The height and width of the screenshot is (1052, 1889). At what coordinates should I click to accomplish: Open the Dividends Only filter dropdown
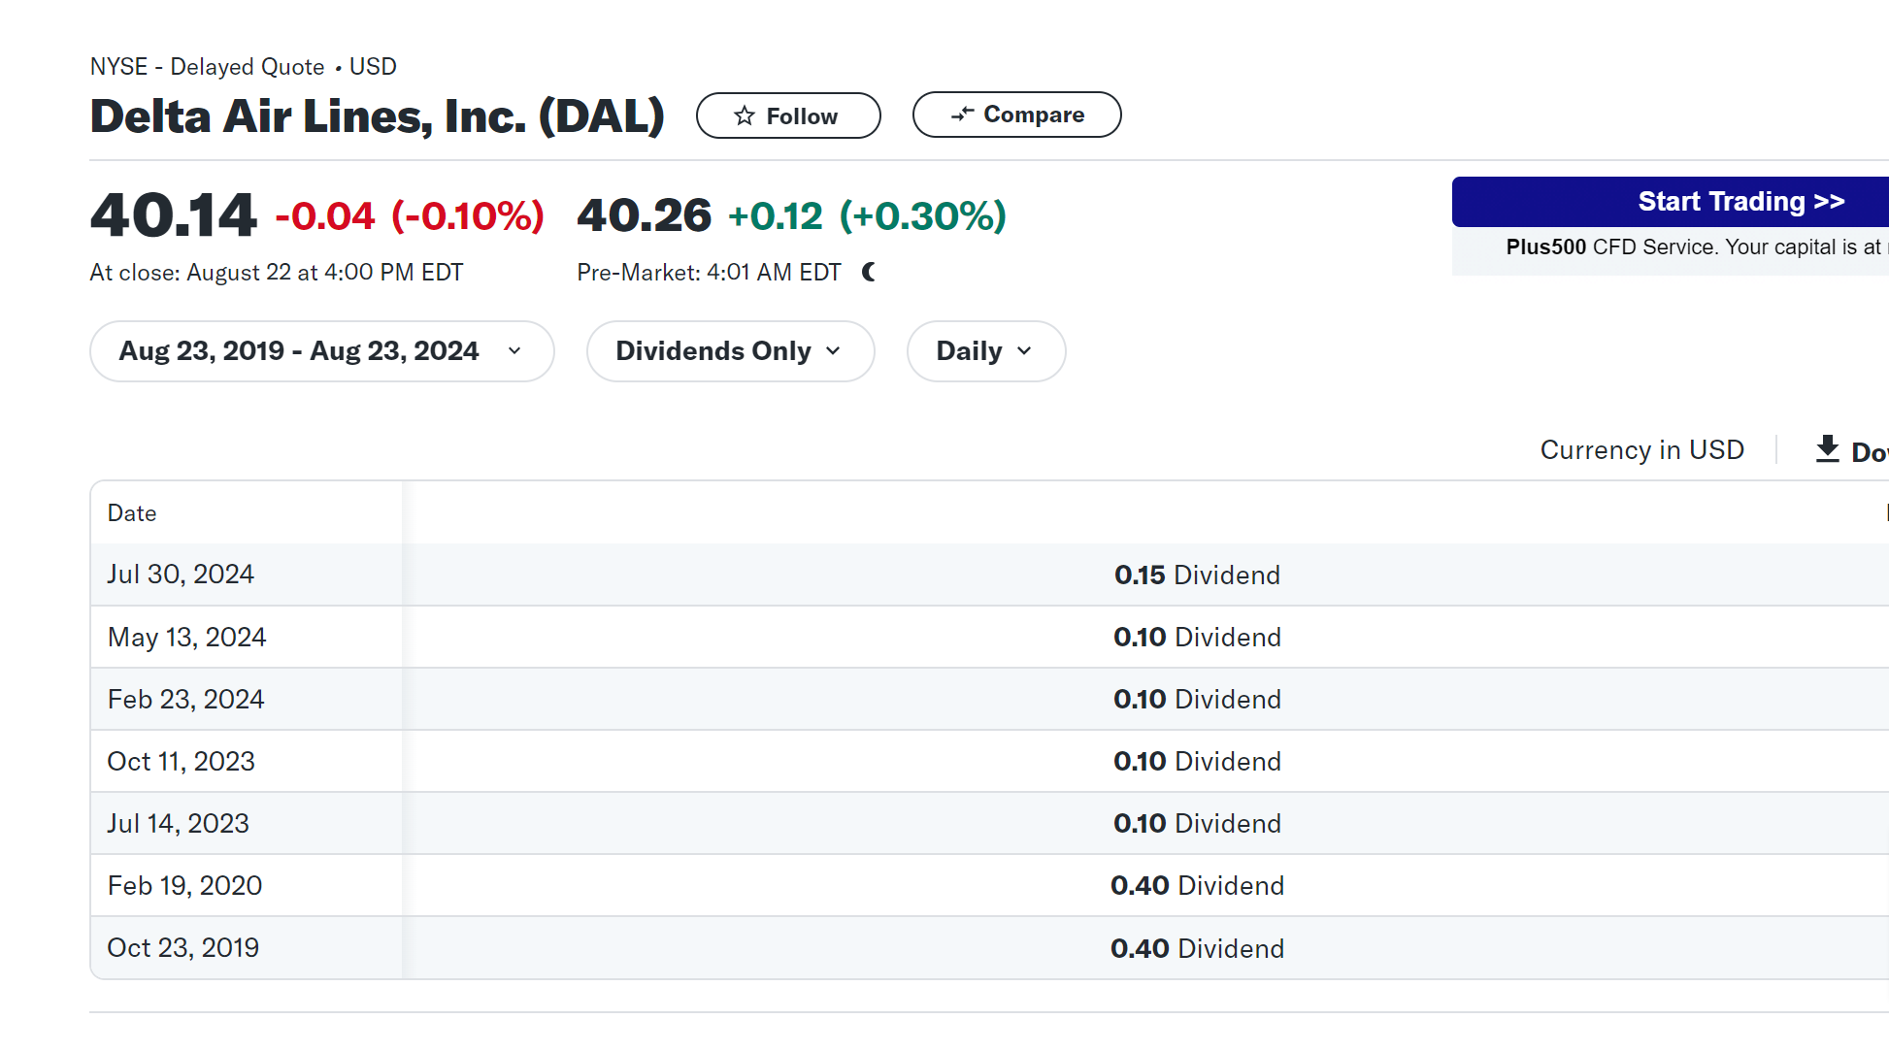(730, 351)
